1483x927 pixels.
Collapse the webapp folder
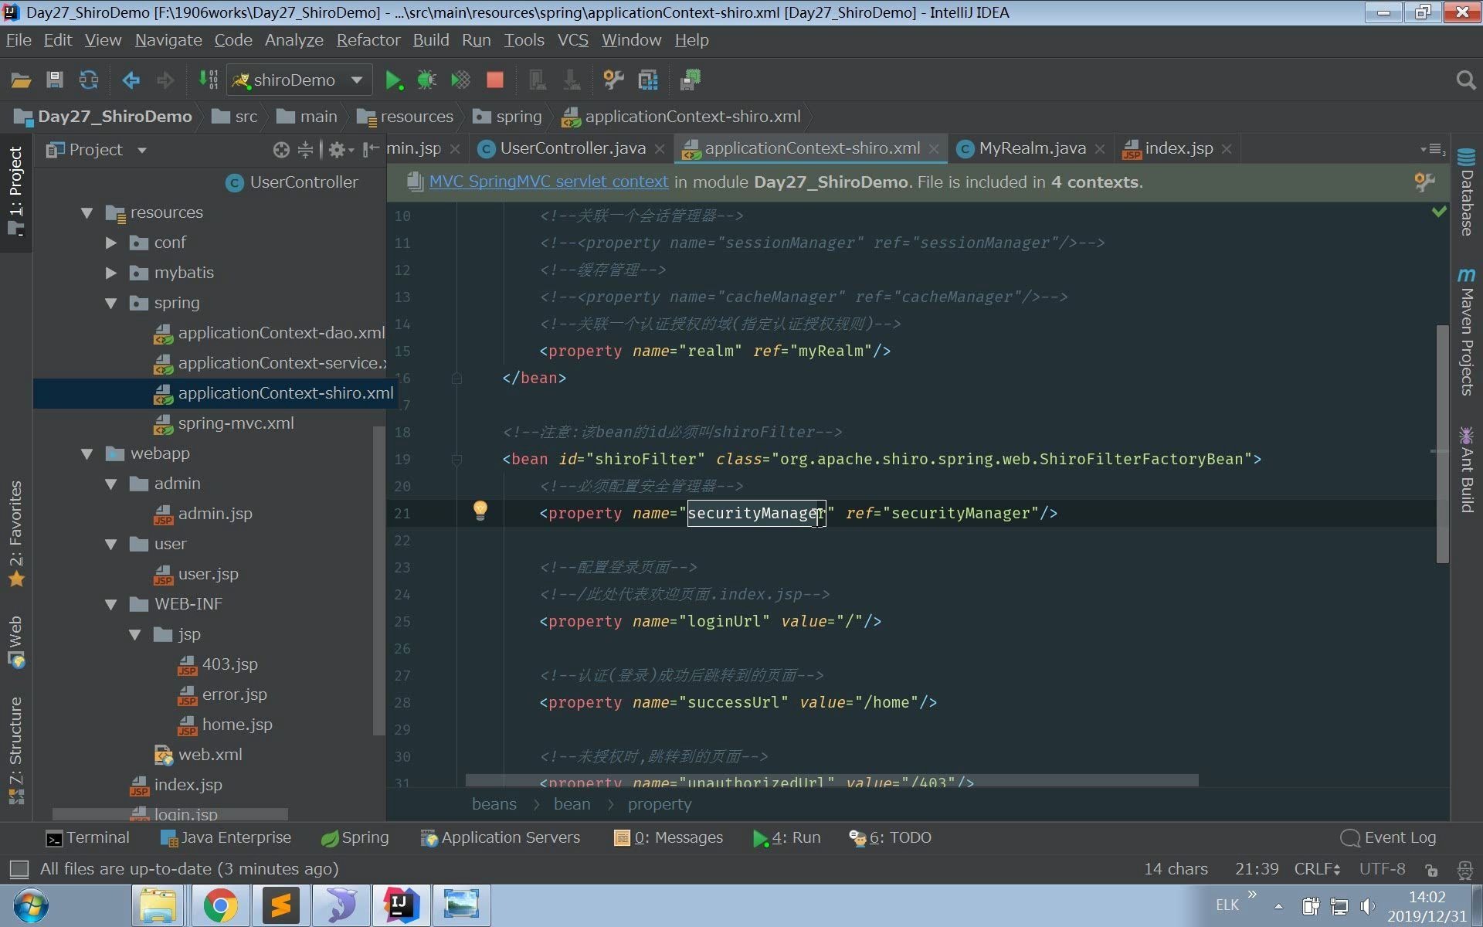pyautogui.click(x=87, y=453)
